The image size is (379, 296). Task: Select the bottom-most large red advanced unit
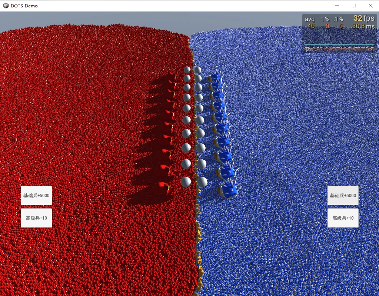pyautogui.click(x=163, y=187)
